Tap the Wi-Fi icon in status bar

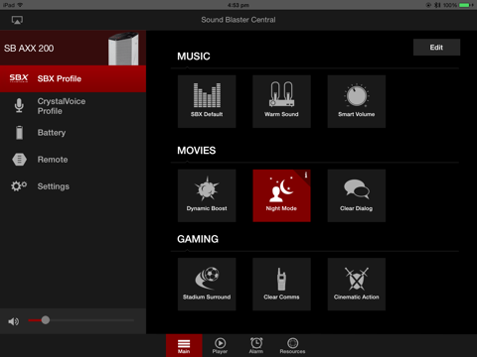coord(20,5)
